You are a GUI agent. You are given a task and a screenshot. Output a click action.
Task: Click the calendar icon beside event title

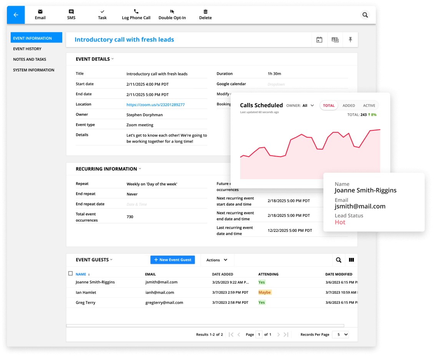319,40
